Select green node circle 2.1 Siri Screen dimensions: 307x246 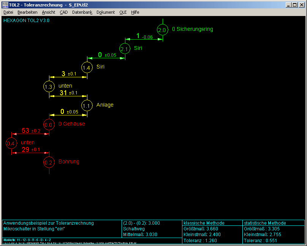tap(125, 49)
